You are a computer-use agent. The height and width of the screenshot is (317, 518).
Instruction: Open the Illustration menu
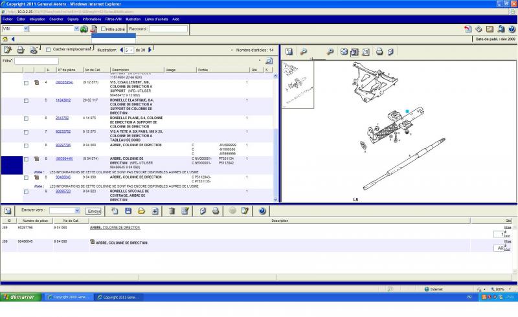pos(133,19)
